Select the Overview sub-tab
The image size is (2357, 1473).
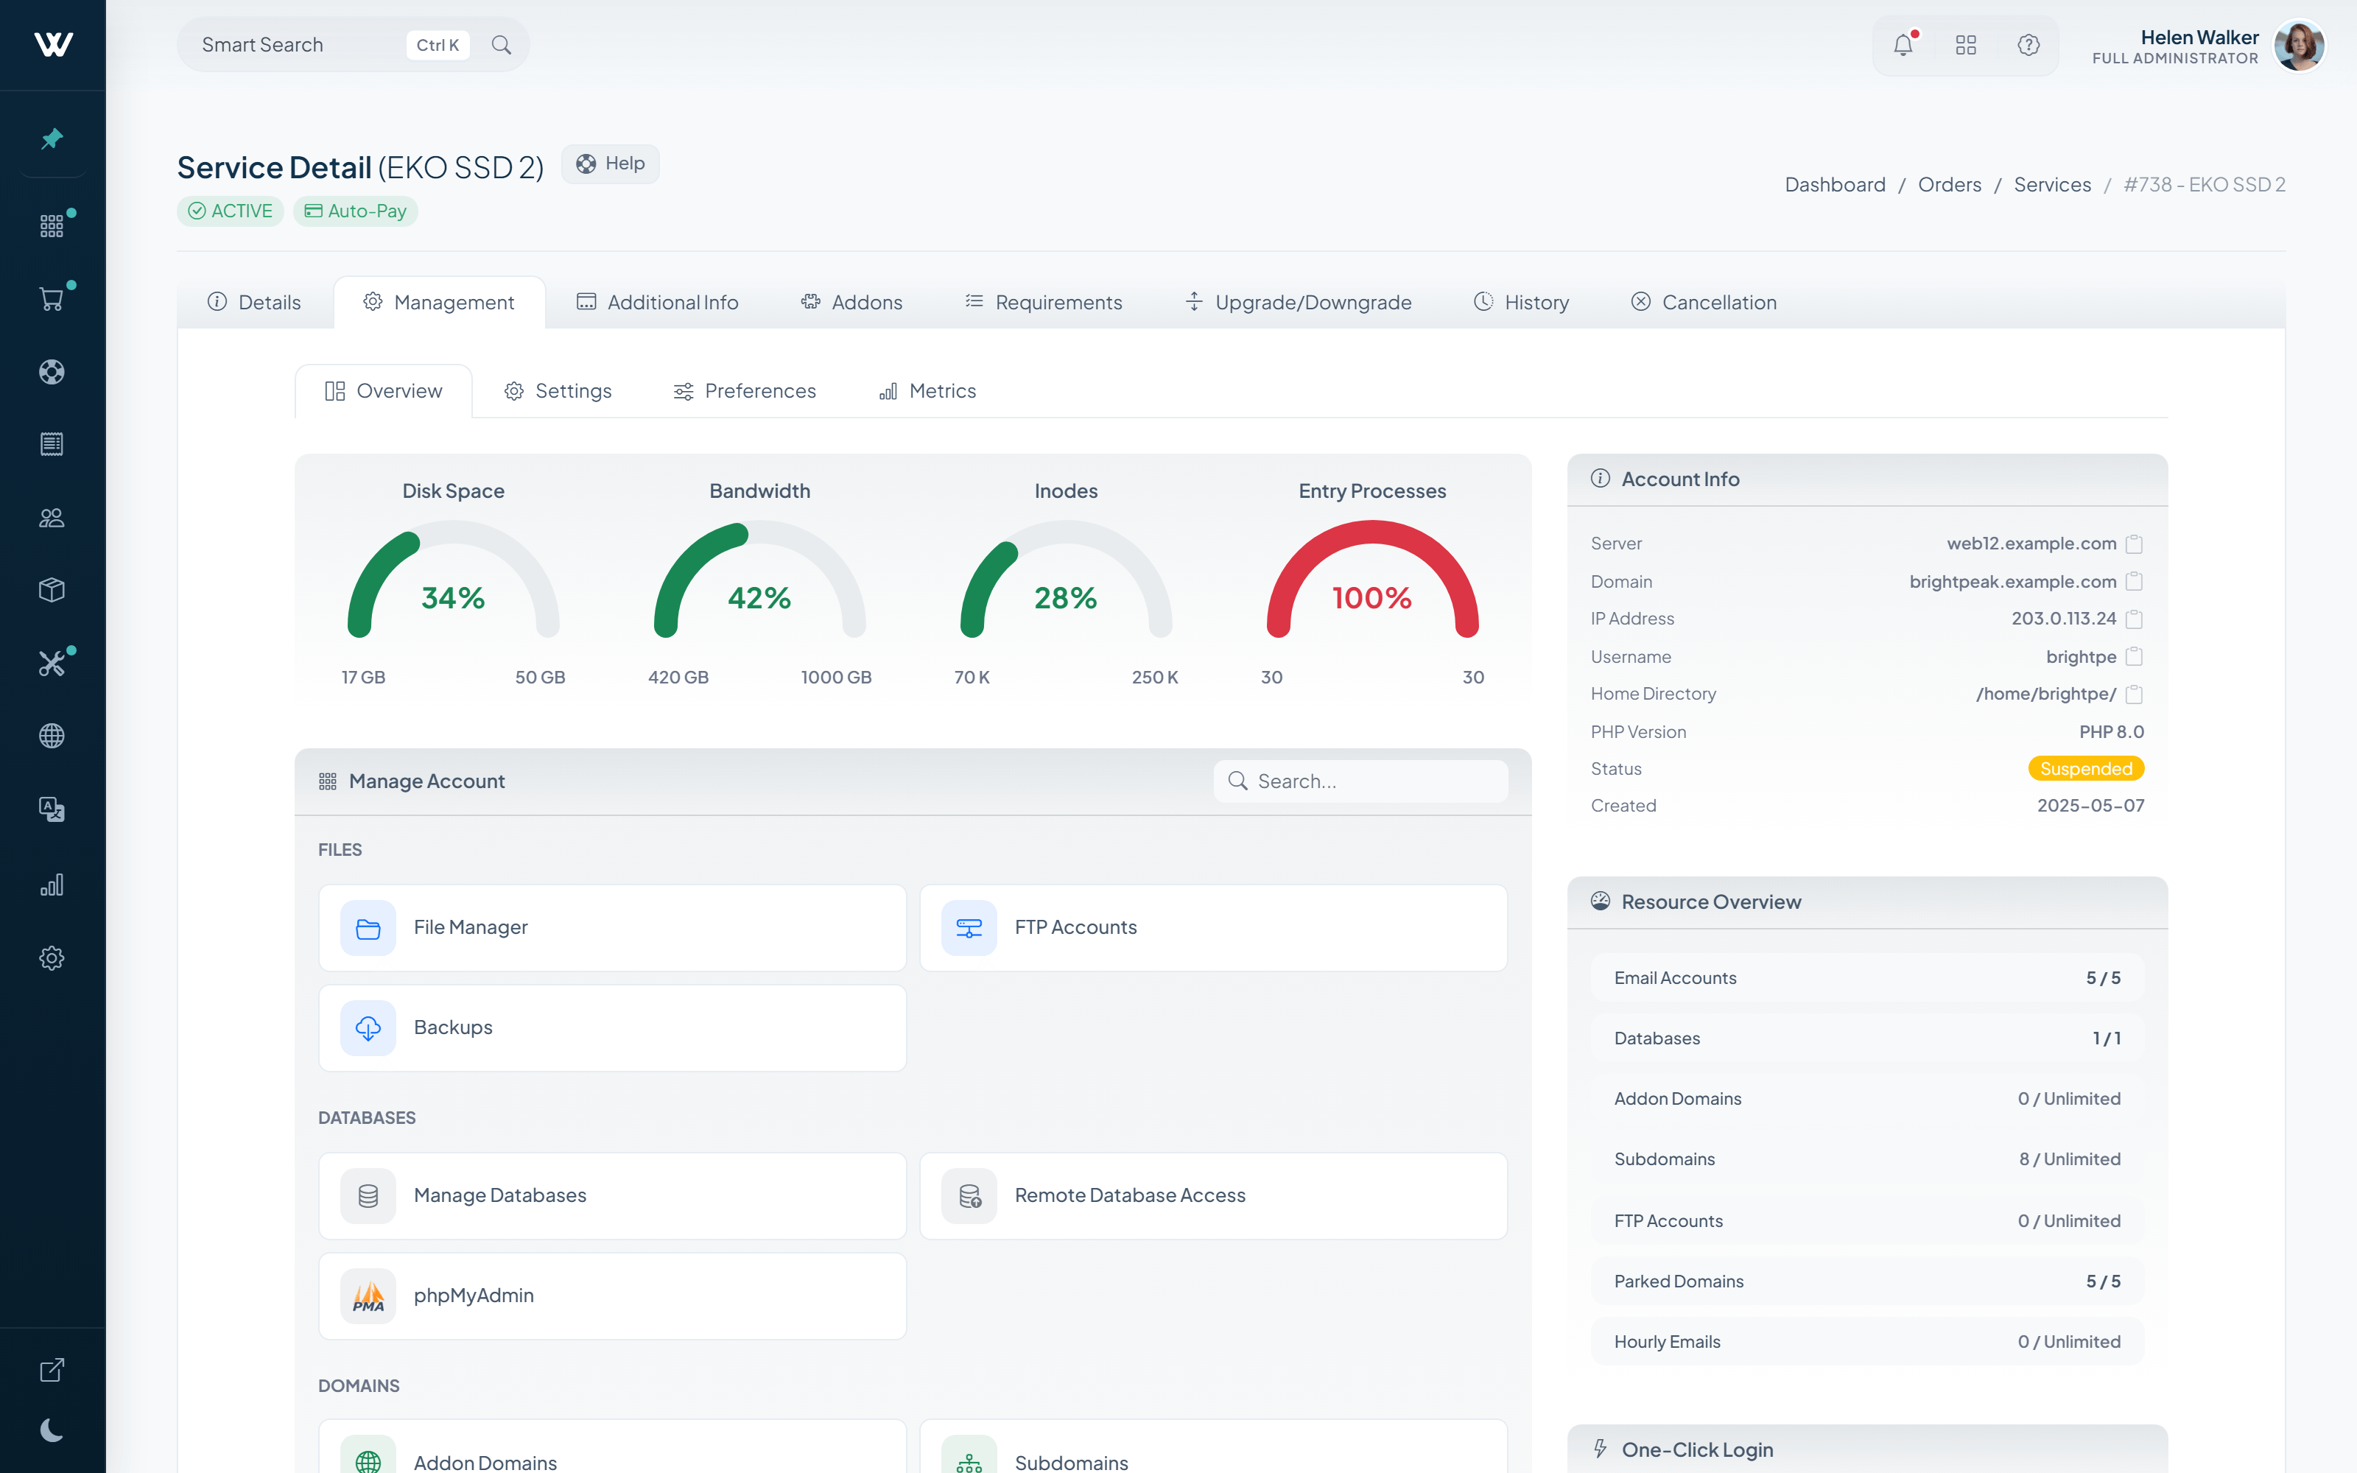point(384,390)
